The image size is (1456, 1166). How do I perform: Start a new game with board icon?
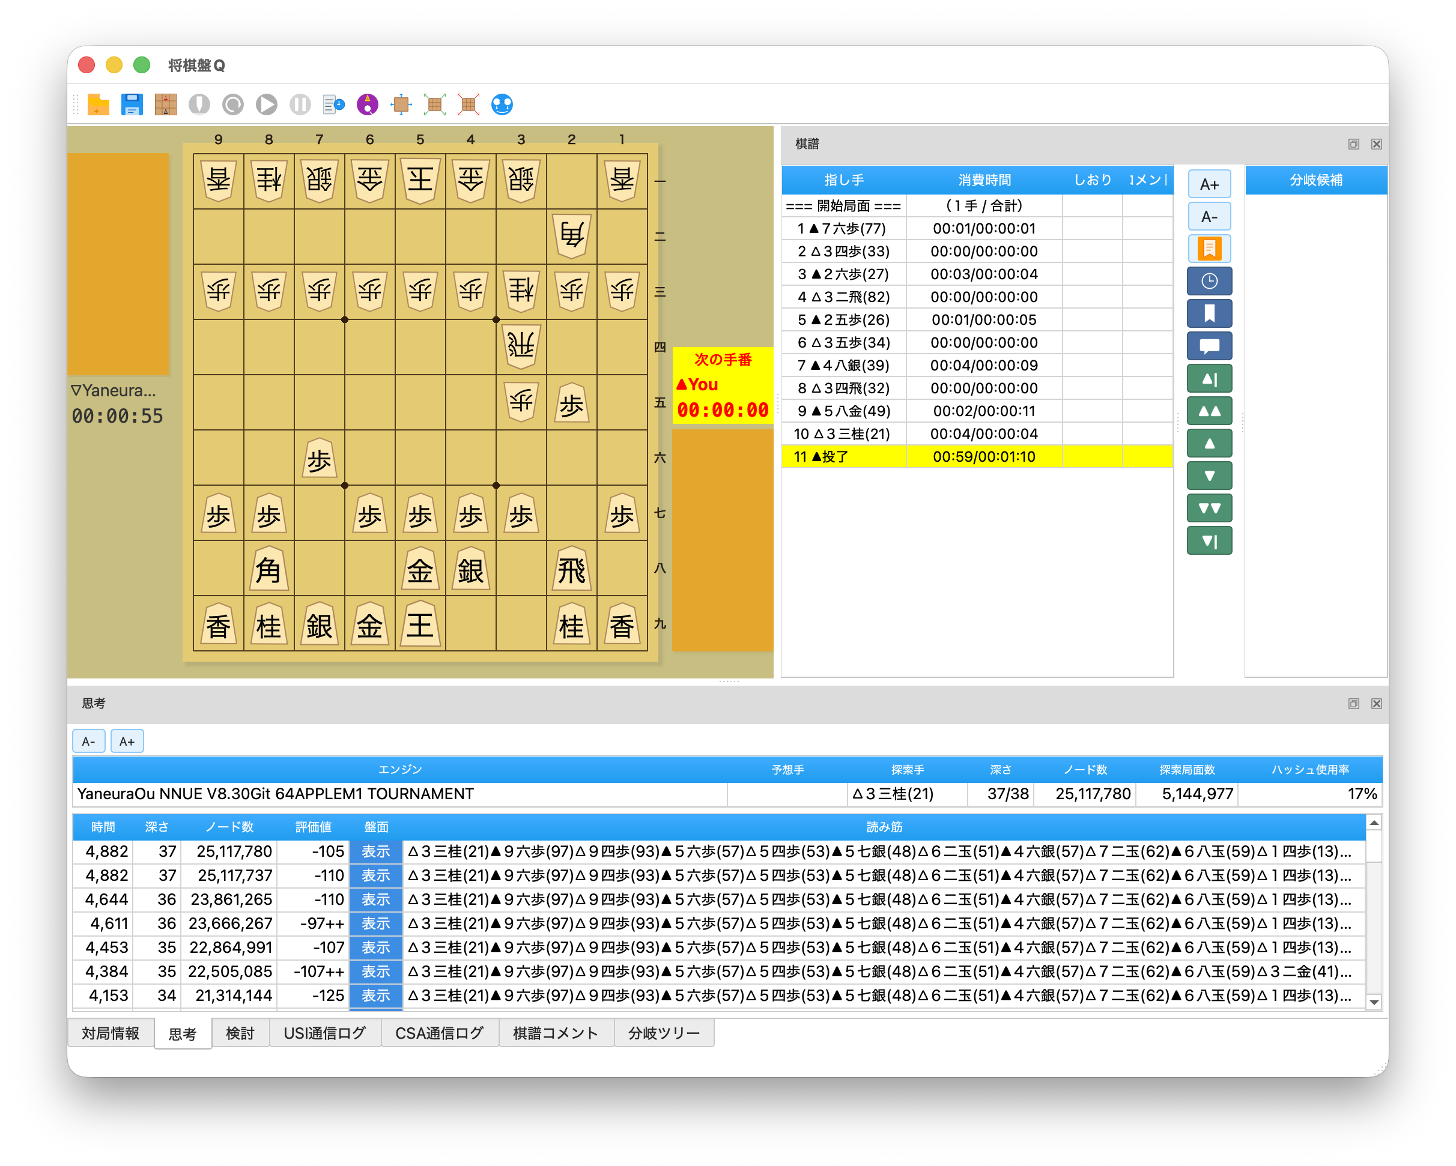coord(165,104)
